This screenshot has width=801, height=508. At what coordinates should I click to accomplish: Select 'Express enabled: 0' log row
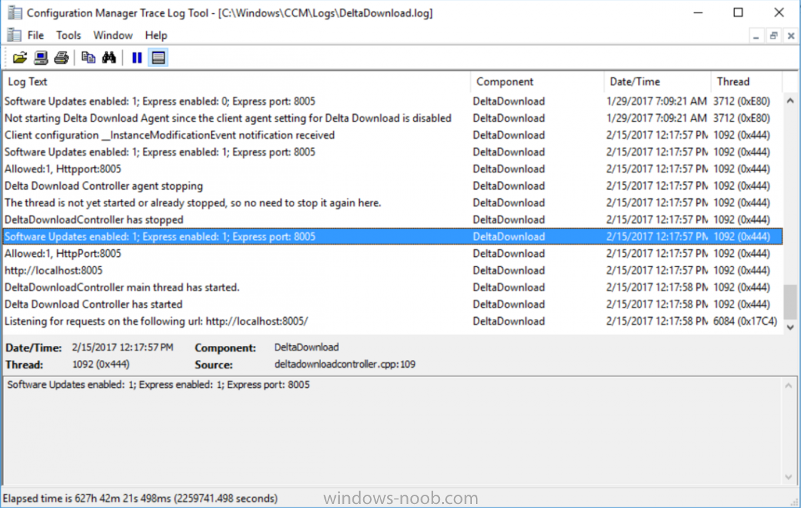tap(392, 101)
